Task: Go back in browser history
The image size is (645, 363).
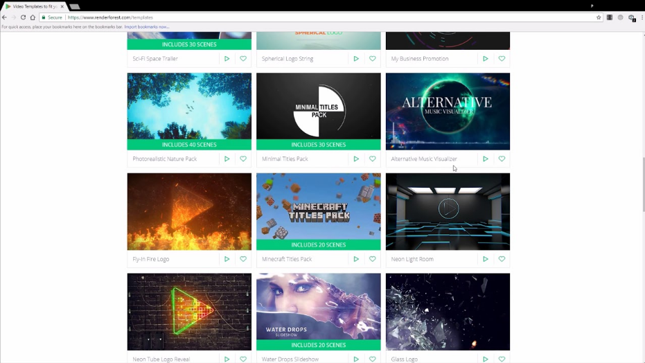Action: click(5, 17)
